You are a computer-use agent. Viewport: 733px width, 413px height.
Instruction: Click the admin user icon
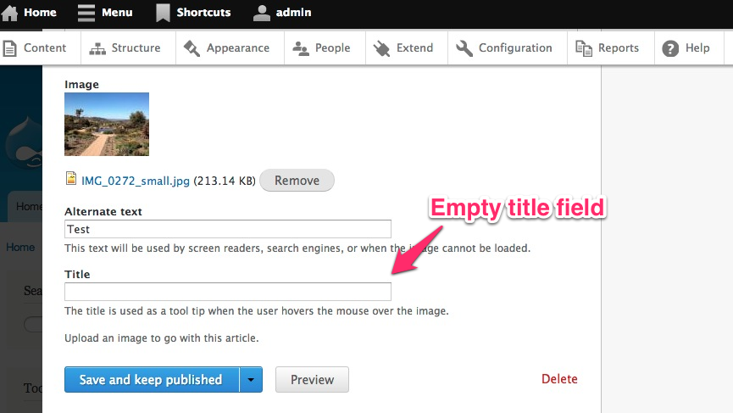(x=261, y=13)
